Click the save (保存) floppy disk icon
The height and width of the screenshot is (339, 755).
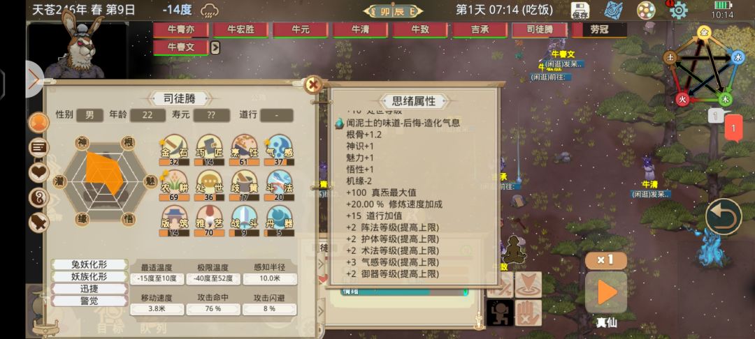click(x=581, y=10)
